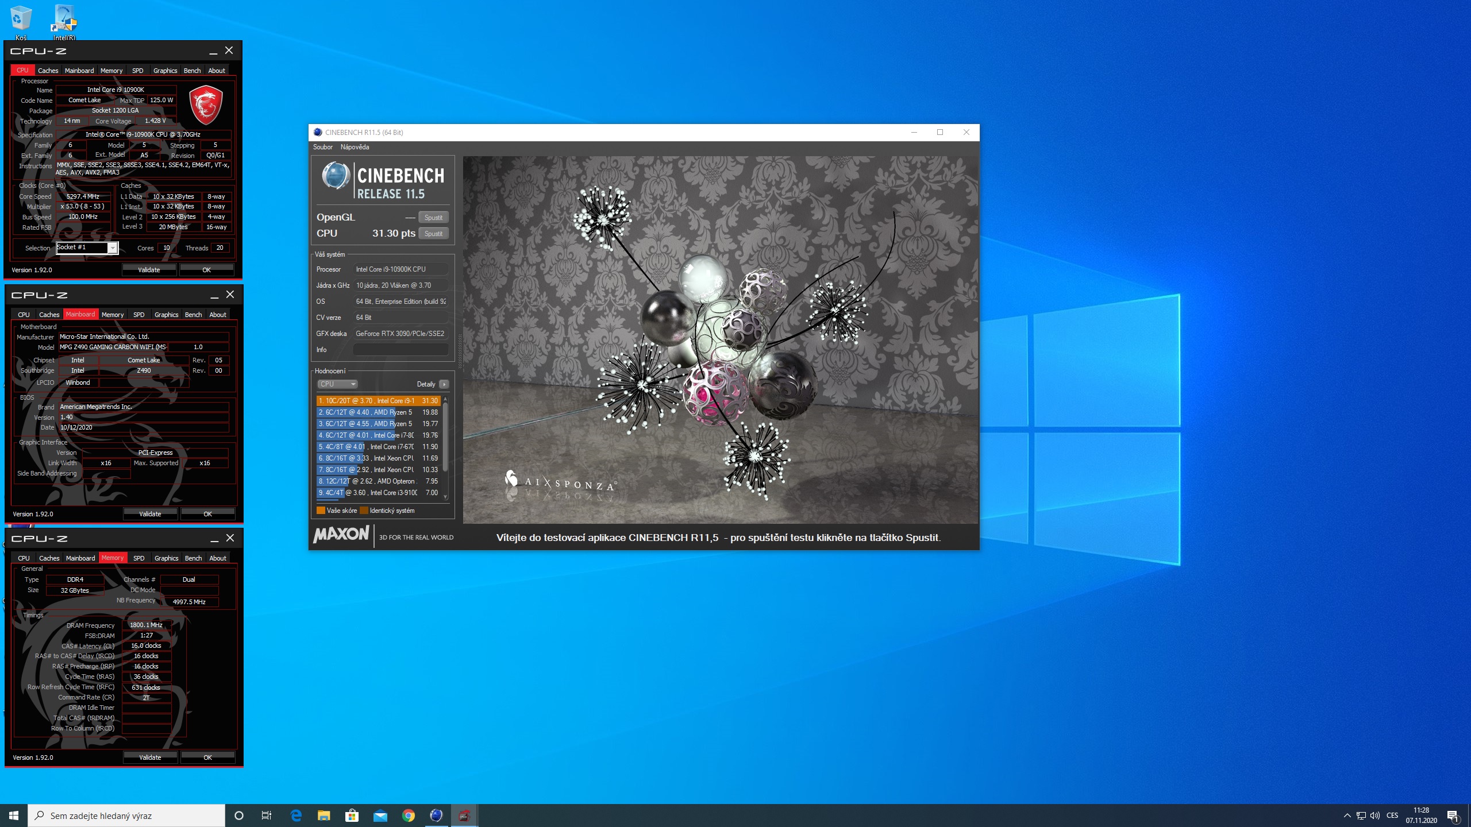The height and width of the screenshot is (827, 1471).
Task: Click OK in top CPU-Z window
Action: (x=207, y=270)
